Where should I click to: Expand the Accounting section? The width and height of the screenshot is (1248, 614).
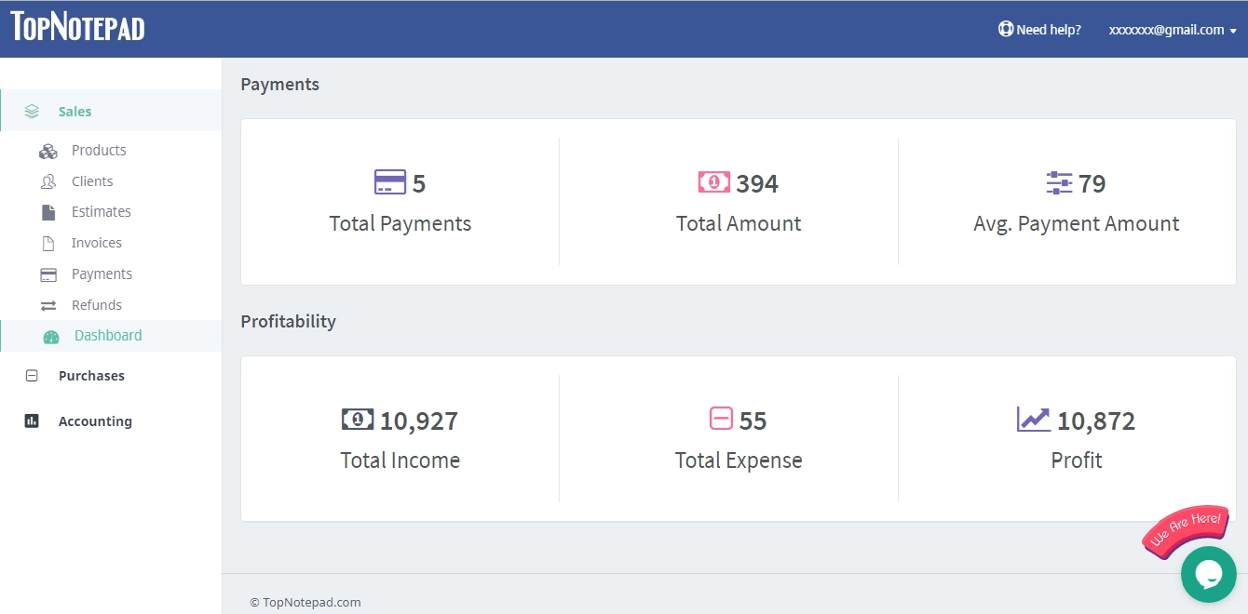(x=95, y=420)
